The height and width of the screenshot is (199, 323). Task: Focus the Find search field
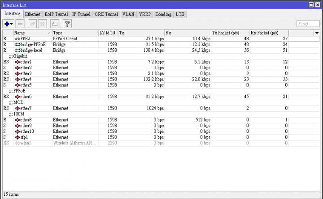[x=308, y=24]
